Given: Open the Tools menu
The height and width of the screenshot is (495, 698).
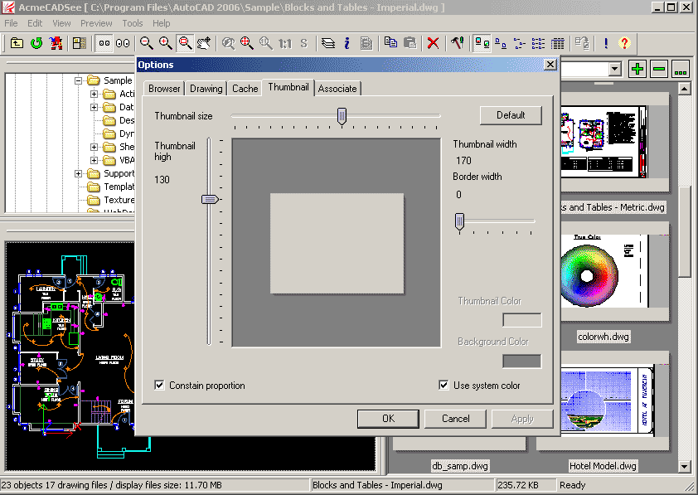Looking at the screenshot, I should pyautogui.click(x=132, y=23).
